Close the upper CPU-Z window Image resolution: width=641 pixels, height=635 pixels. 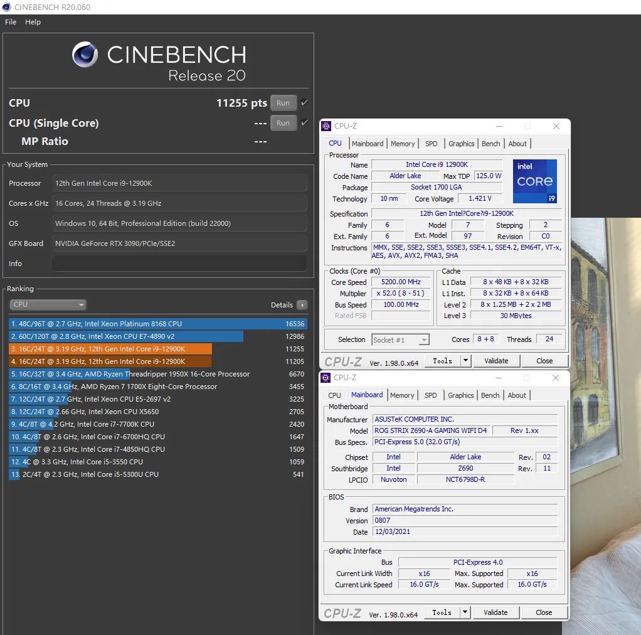pyautogui.click(x=556, y=126)
